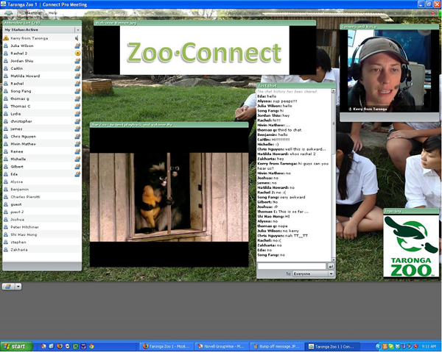Click the Windows Start button
Viewport: 442px width, 352px height.
pos(16,346)
